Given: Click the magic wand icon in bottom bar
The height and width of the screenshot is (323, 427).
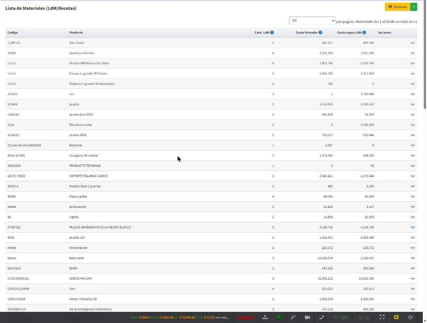Looking at the screenshot, I should [x=293, y=317].
